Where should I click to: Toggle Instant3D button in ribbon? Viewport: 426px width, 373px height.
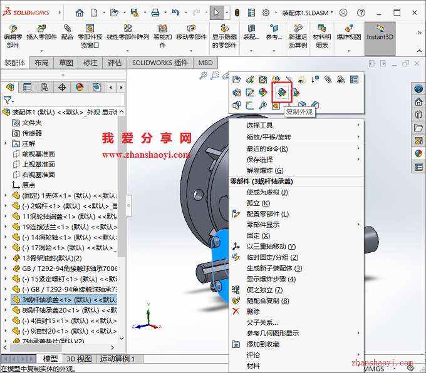[380, 38]
